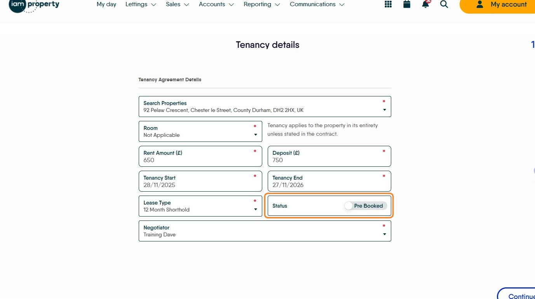The height and width of the screenshot is (299, 535).
Task: Go to My day
Action: click(106, 4)
